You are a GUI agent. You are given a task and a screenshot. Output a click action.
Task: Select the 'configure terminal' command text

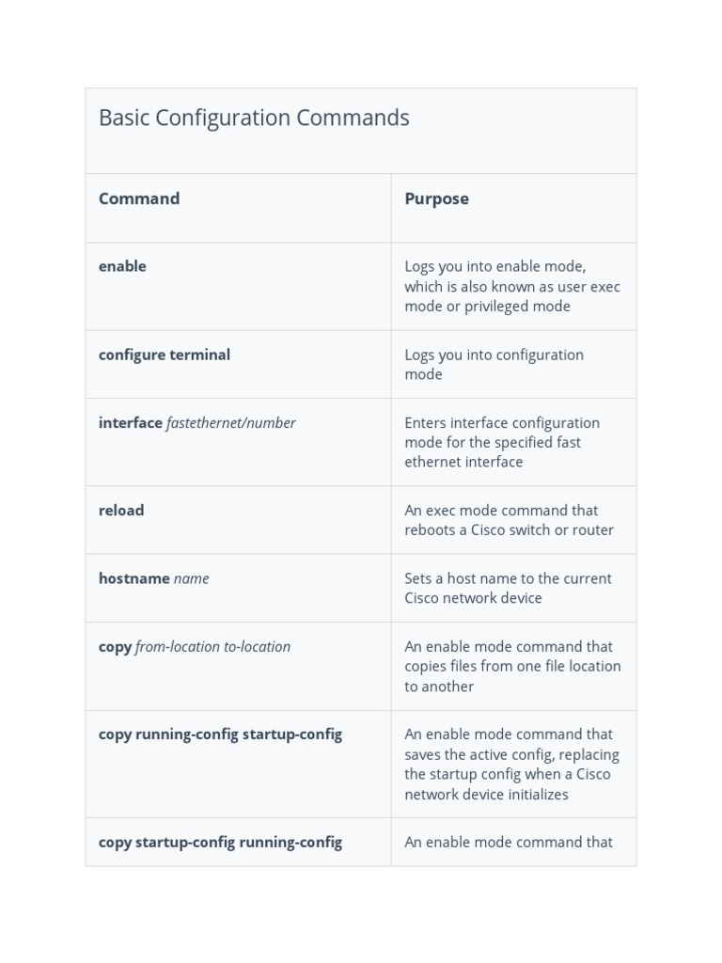(165, 355)
